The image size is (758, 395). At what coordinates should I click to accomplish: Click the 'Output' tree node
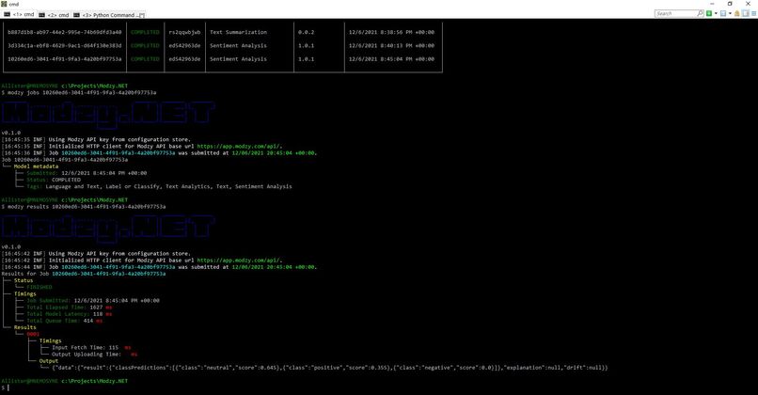coord(48,361)
